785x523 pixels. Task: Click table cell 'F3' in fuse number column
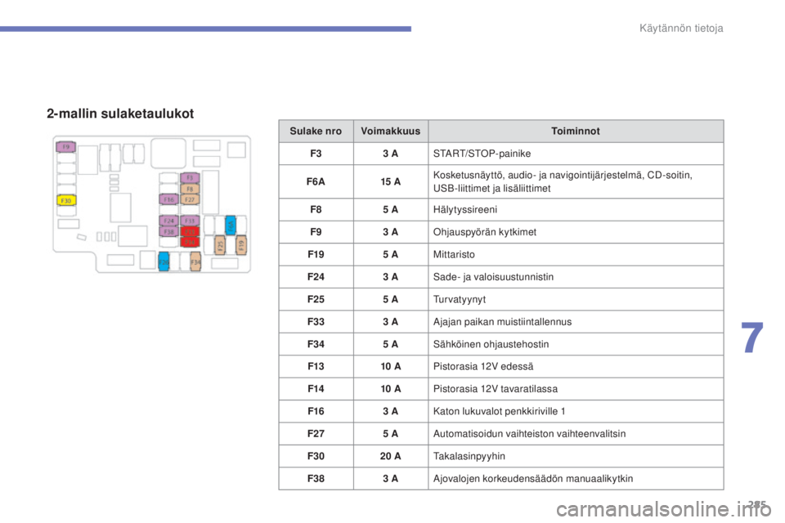click(316, 154)
